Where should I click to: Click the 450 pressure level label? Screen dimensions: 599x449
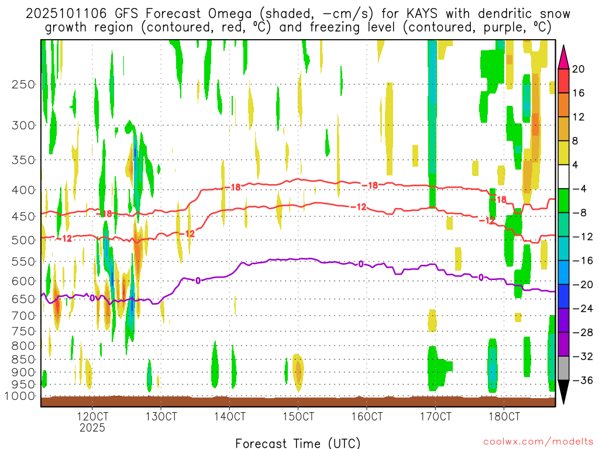tap(23, 216)
